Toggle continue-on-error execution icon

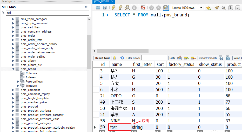(x=143, y=8)
